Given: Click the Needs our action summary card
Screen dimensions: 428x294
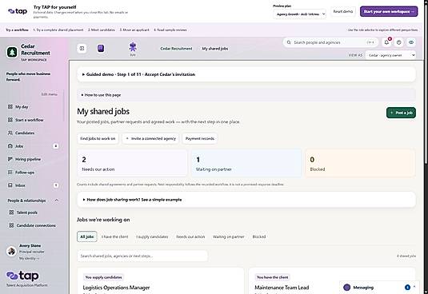Looking at the screenshot, I should (132, 163).
